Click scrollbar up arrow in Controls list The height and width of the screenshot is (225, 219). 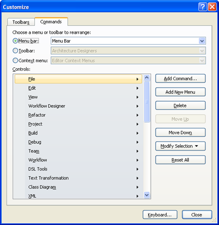coord(147,78)
